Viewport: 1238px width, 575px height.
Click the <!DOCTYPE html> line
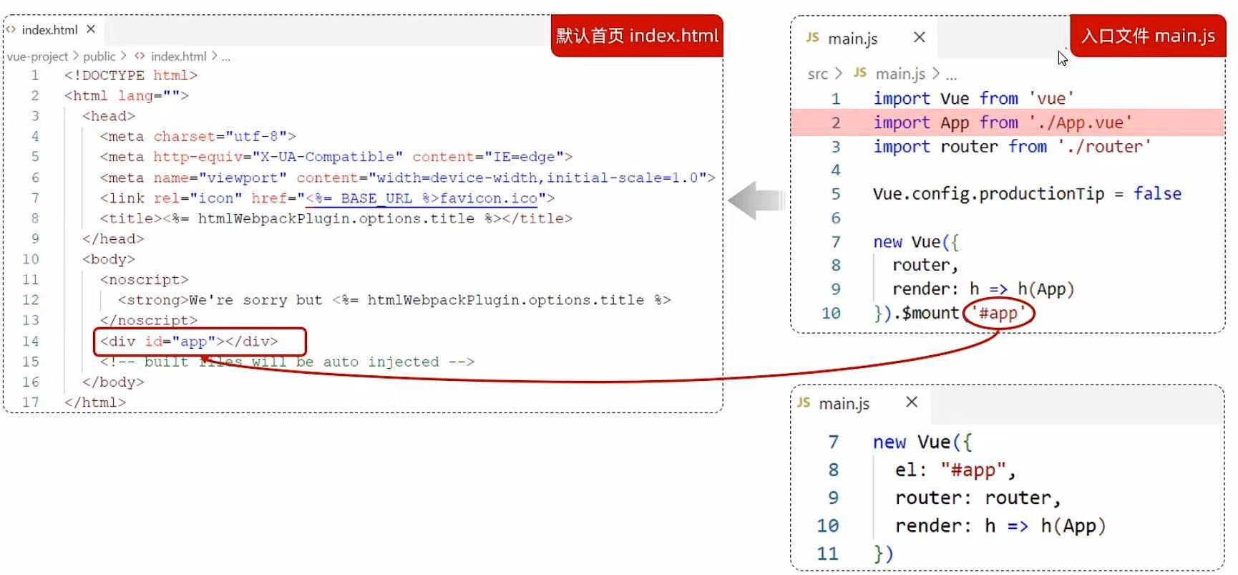(131, 75)
